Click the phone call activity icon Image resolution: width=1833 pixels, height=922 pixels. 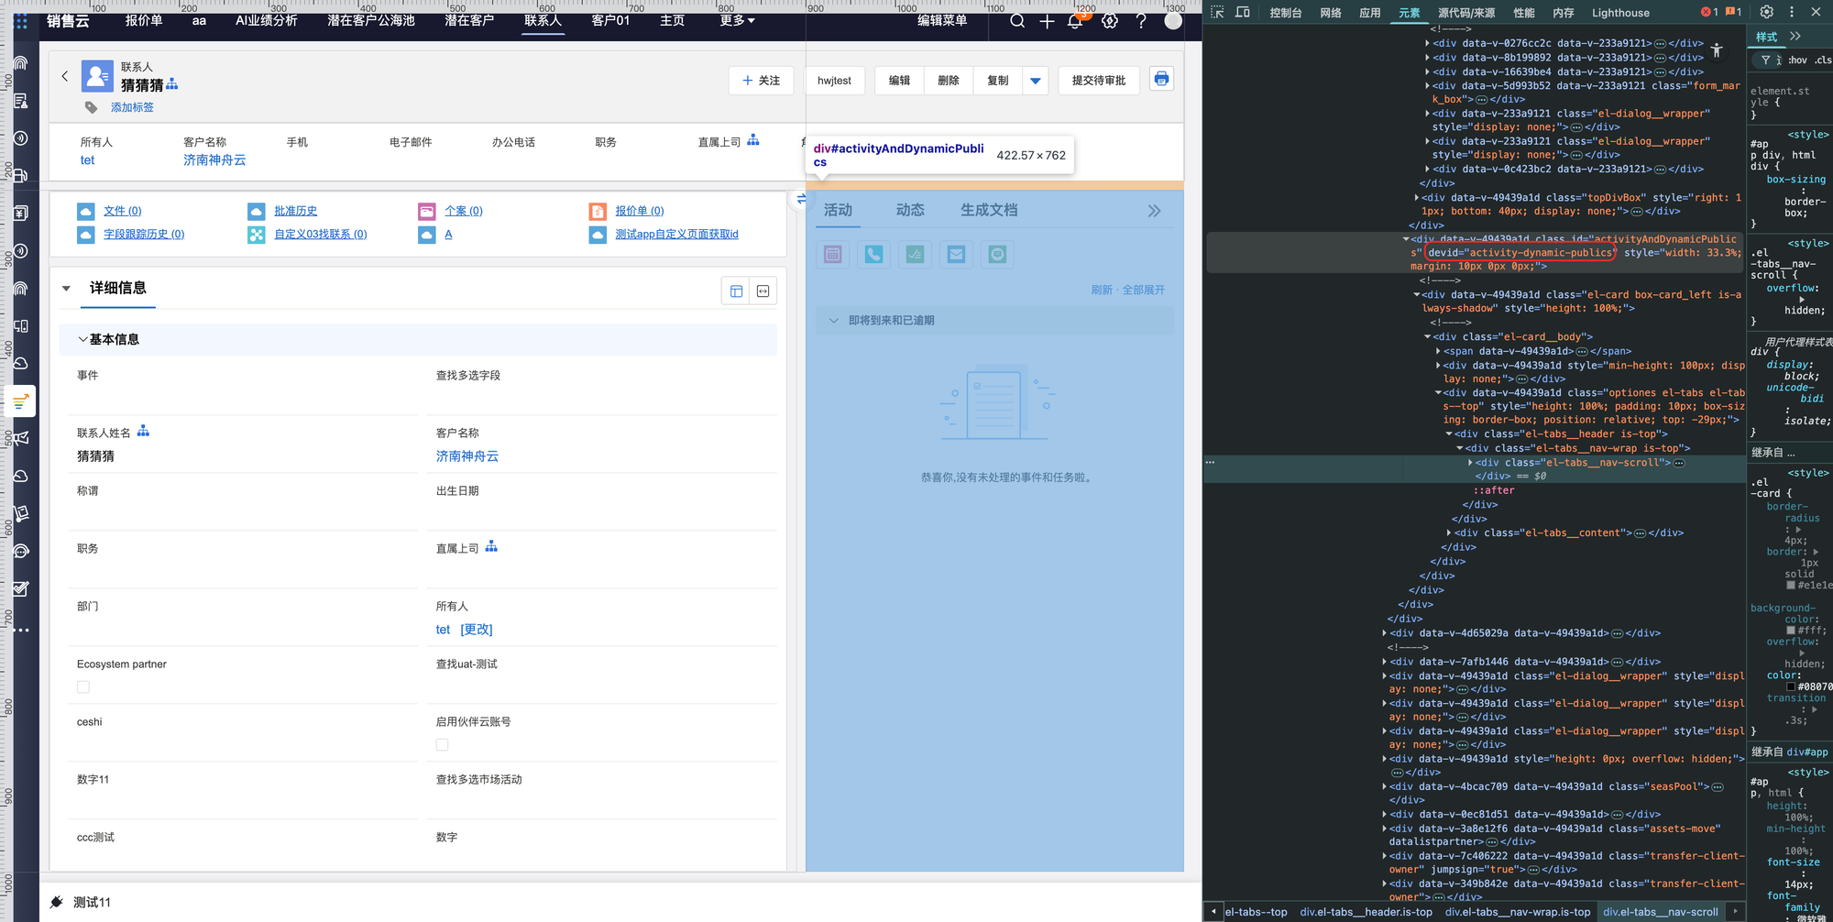[x=873, y=255]
